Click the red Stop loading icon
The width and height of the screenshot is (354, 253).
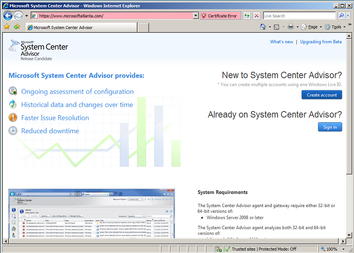[257, 16]
